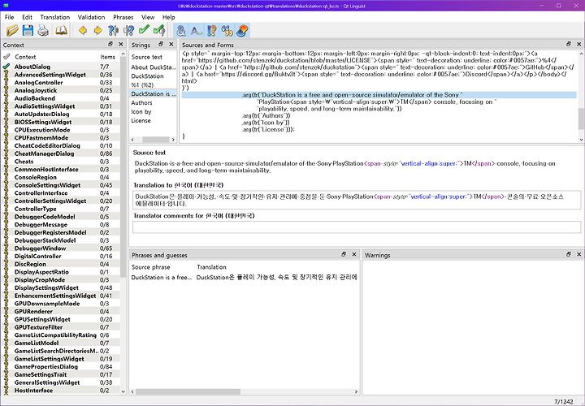Click the Strings list right scroll arrow
This screenshot has width=585, height=406.
[x=173, y=140]
